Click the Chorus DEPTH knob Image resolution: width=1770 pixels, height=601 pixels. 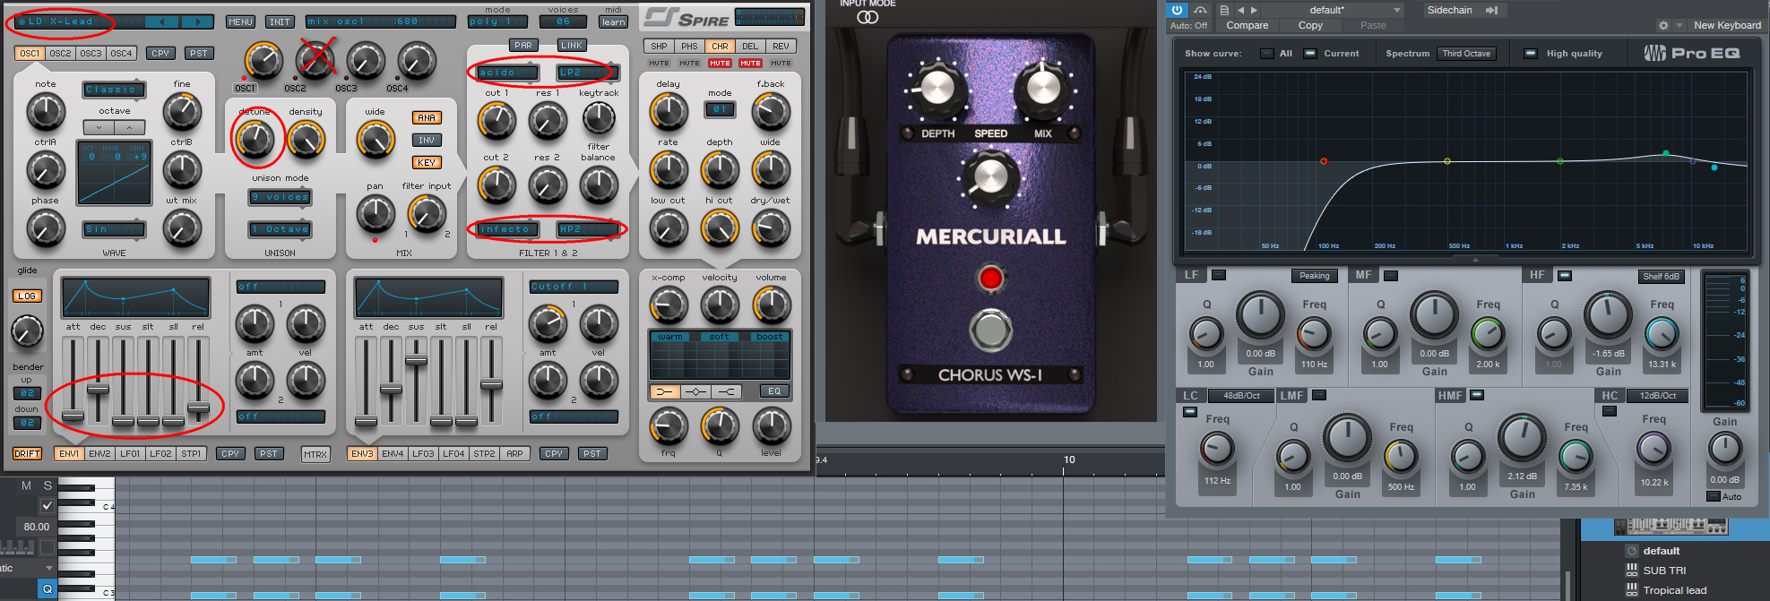click(x=937, y=88)
